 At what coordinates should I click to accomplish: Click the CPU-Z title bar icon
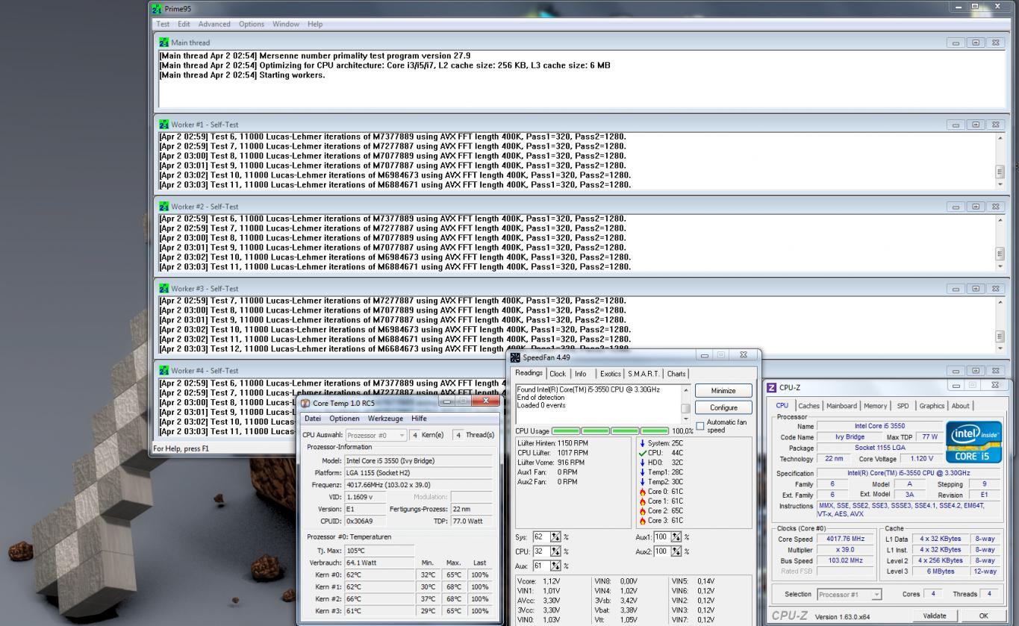772,388
